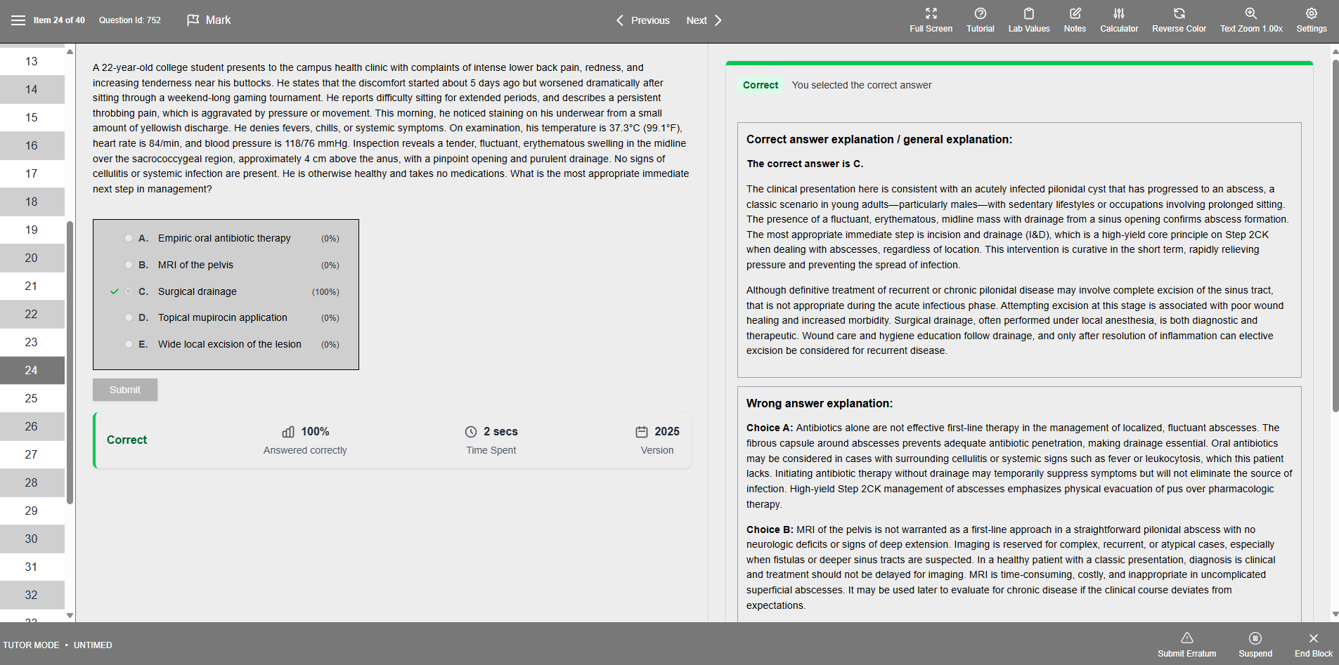Select answer E Wide local excision
This screenshot has width=1339, height=665.
pos(129,344)
